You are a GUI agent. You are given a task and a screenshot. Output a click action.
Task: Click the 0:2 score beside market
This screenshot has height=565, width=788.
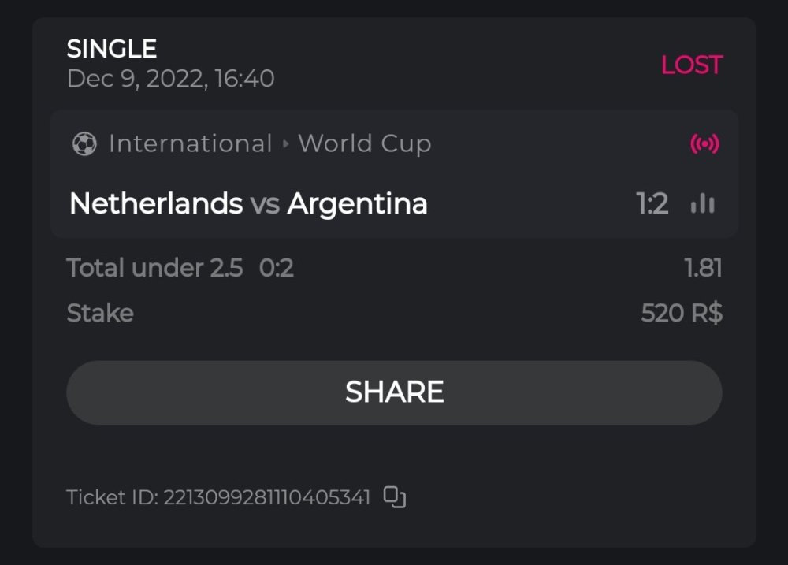click(277, 268)
